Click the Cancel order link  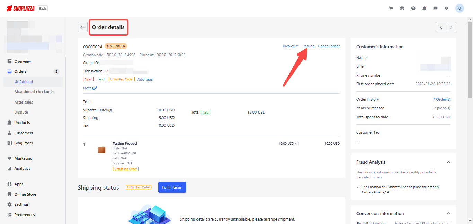[329, 46]
